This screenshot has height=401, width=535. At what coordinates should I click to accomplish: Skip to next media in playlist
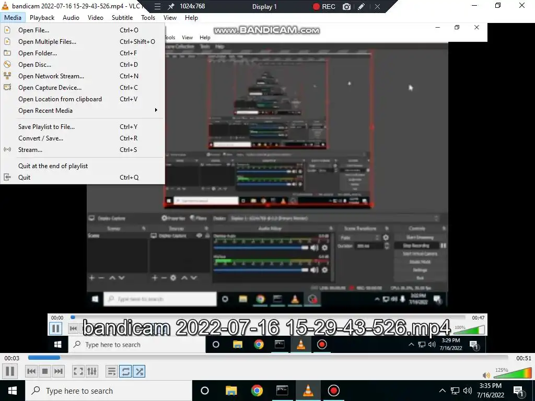pyautogui.click(x=59, y=371)
